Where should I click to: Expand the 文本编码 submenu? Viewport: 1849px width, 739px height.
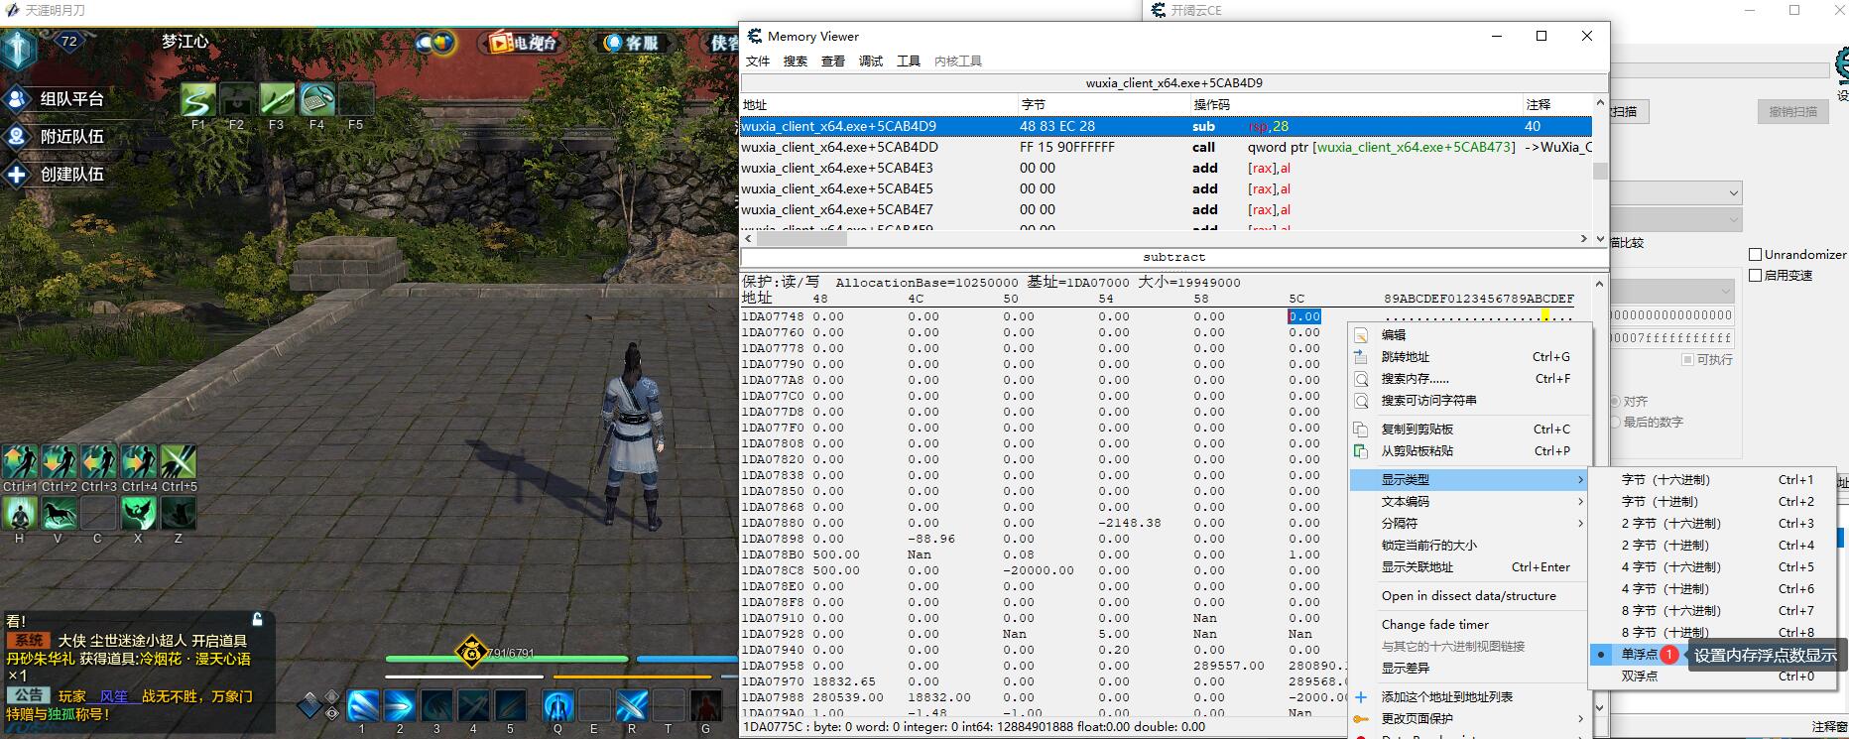(1469, 502)
